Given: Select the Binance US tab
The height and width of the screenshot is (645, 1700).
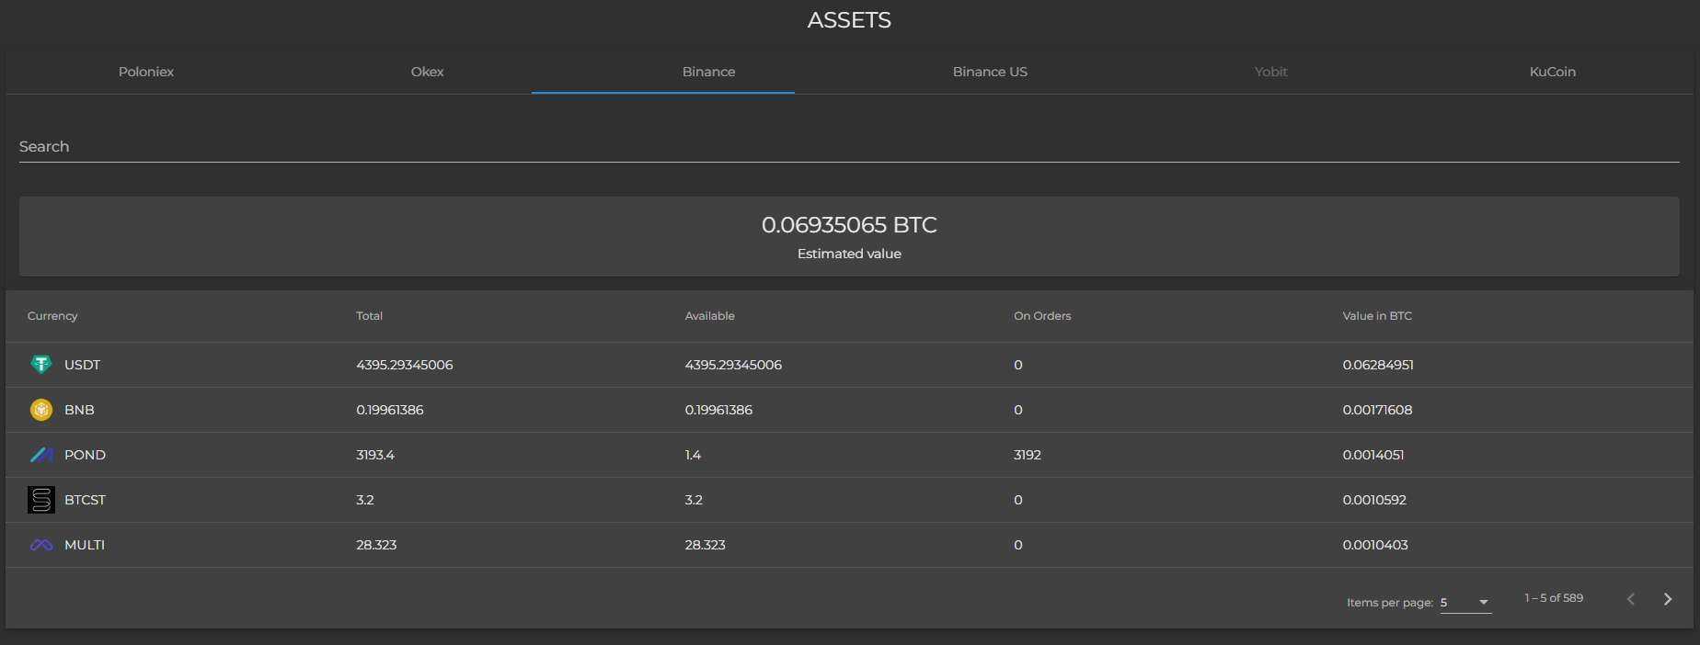Looking at the screenshot, I should tap(990, 72).
